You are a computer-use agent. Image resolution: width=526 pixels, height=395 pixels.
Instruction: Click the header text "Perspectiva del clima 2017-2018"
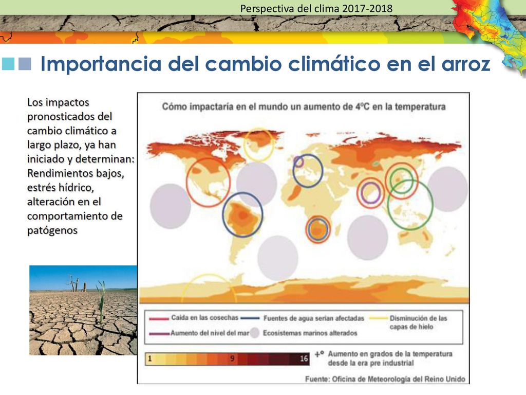coord(316,8)
